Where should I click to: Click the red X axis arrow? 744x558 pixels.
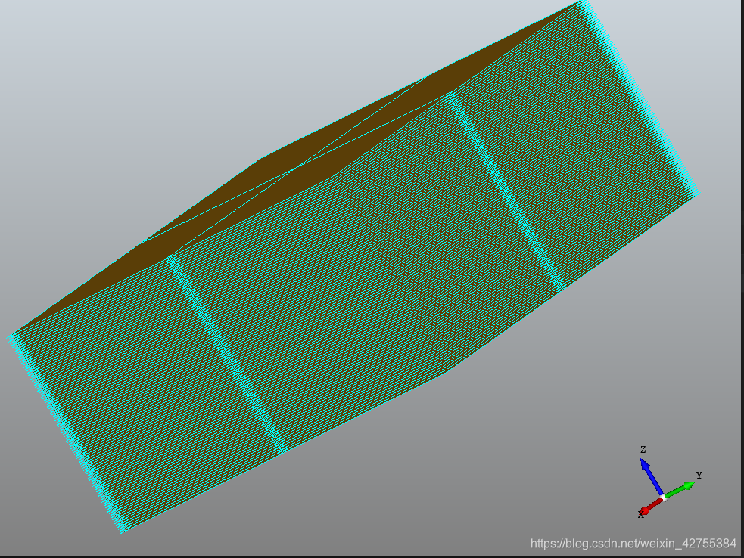click(x=652, y=505)
